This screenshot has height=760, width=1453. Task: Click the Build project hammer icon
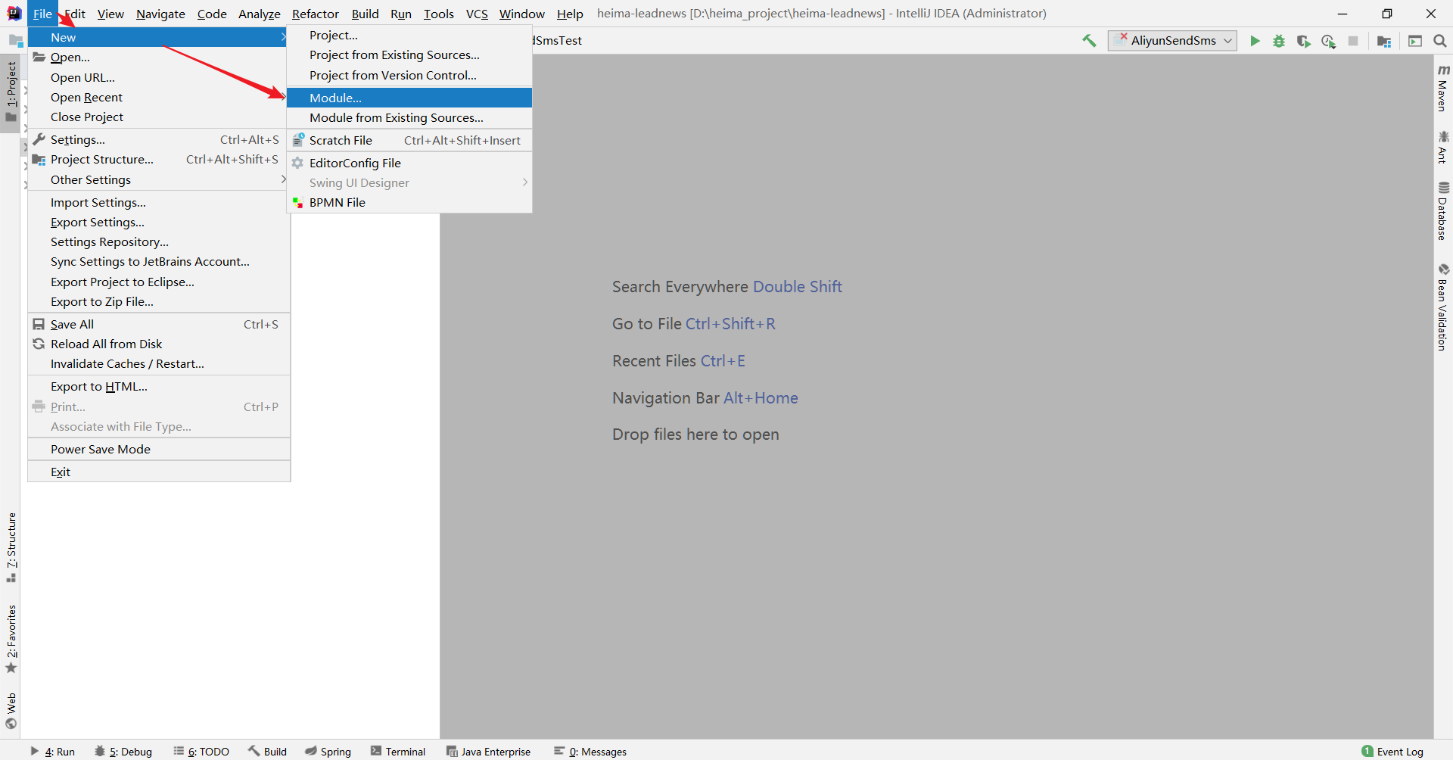1089,41
